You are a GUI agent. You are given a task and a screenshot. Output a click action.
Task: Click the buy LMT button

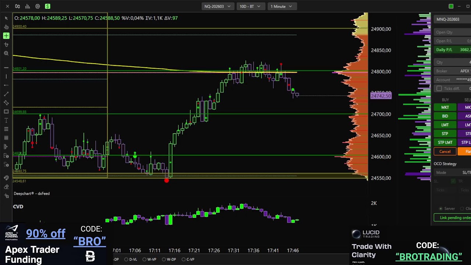click(x=445, y=125)
